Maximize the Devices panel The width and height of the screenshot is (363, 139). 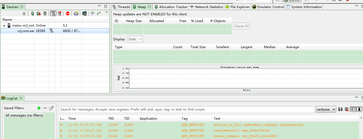tap(106, 6)
